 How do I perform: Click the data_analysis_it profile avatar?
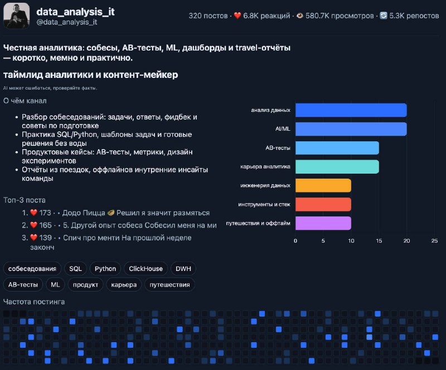[17, 16]
